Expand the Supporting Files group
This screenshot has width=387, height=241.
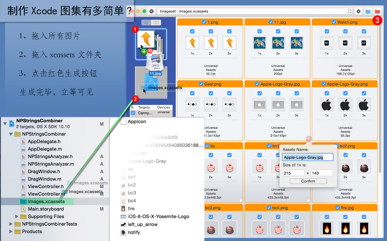pyautogui.click(x=17, y=217)
